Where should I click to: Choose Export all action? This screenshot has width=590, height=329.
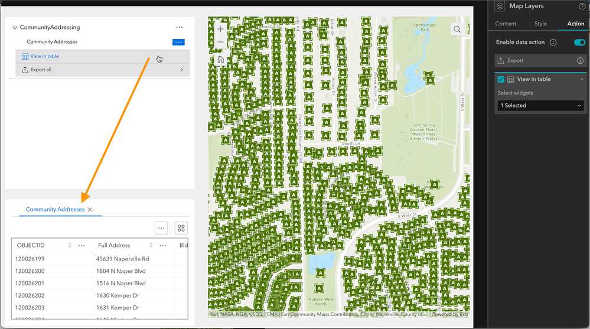tap(102, 70)
